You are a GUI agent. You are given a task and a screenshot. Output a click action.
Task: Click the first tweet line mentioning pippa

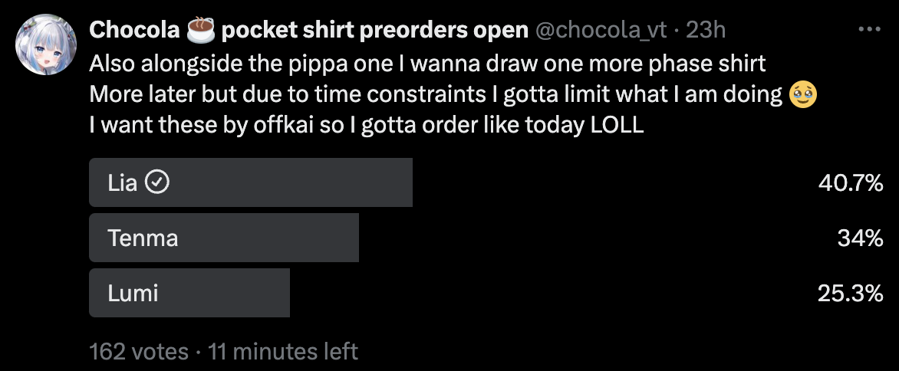pyautogui.click(x=427, y=62)
